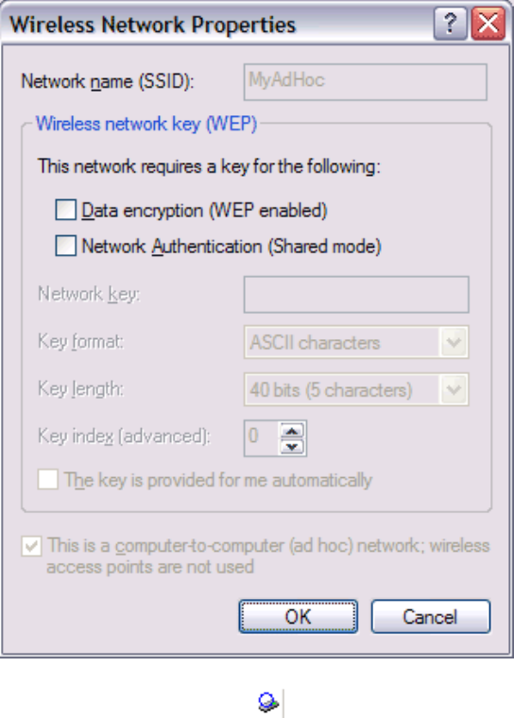Enable Data encryption (WEP enabled) checkbox
The height and width of the screenshot is (718, 514).
(x=66, y=210)
